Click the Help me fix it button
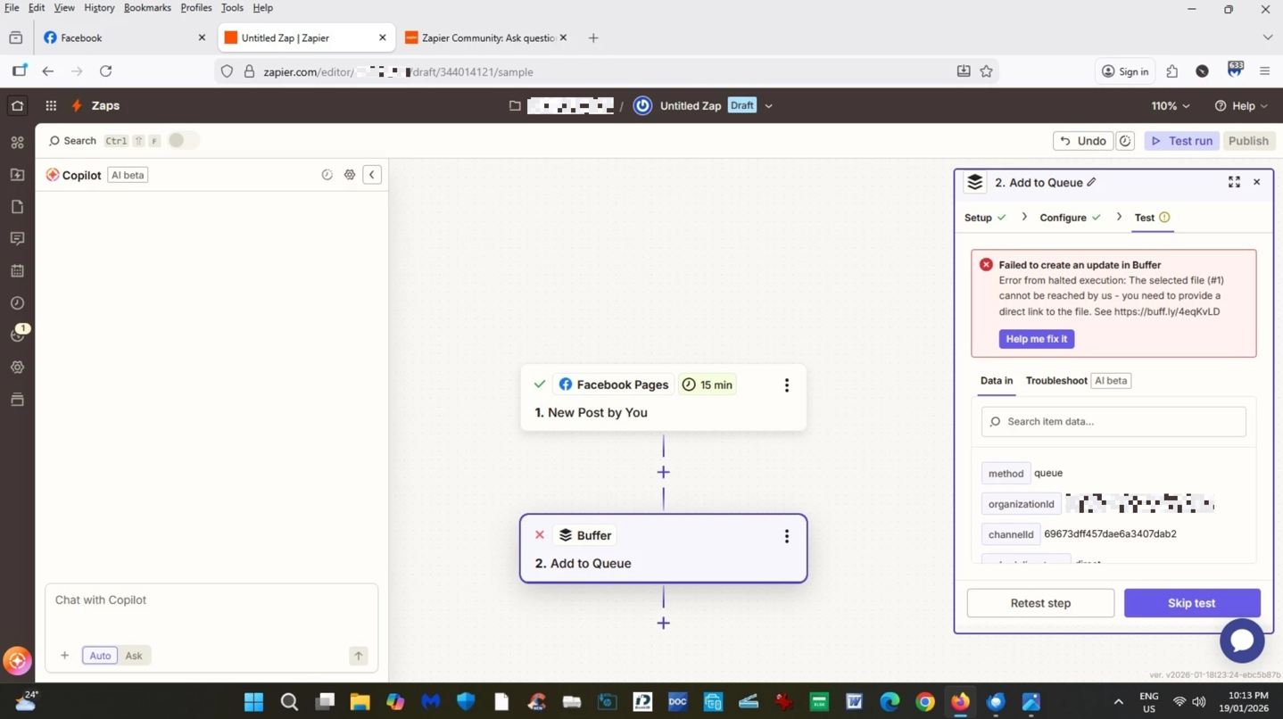 (x=1036, y=339)
